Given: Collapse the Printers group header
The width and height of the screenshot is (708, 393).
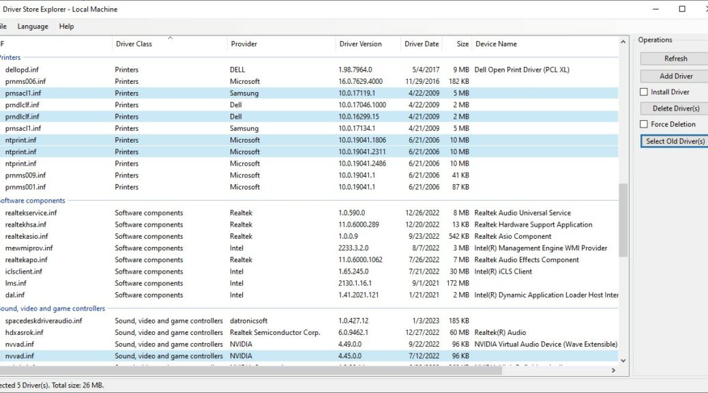Looking at the screenshot, I should pyautogui.click(x=10, y=57).
